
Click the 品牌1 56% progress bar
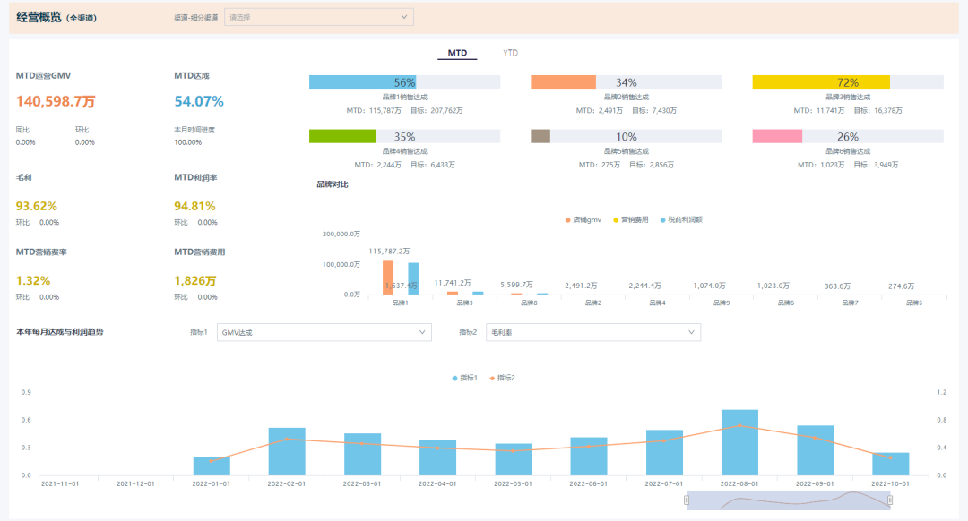point(404,82)
